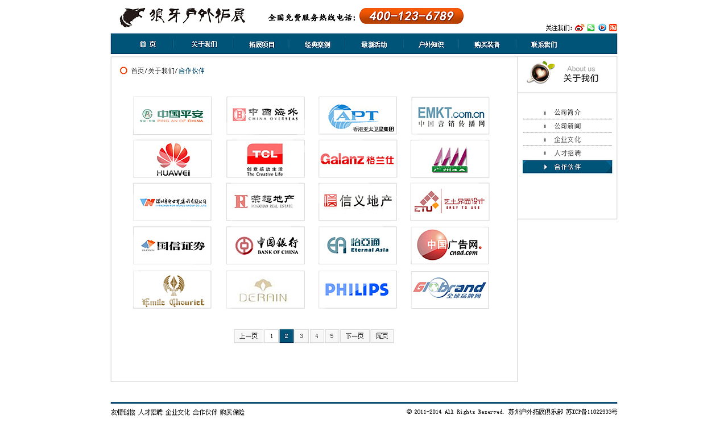The image size is (728, 444).
Task: Select 公司新闻 in the sidebar
Action: 568,126
